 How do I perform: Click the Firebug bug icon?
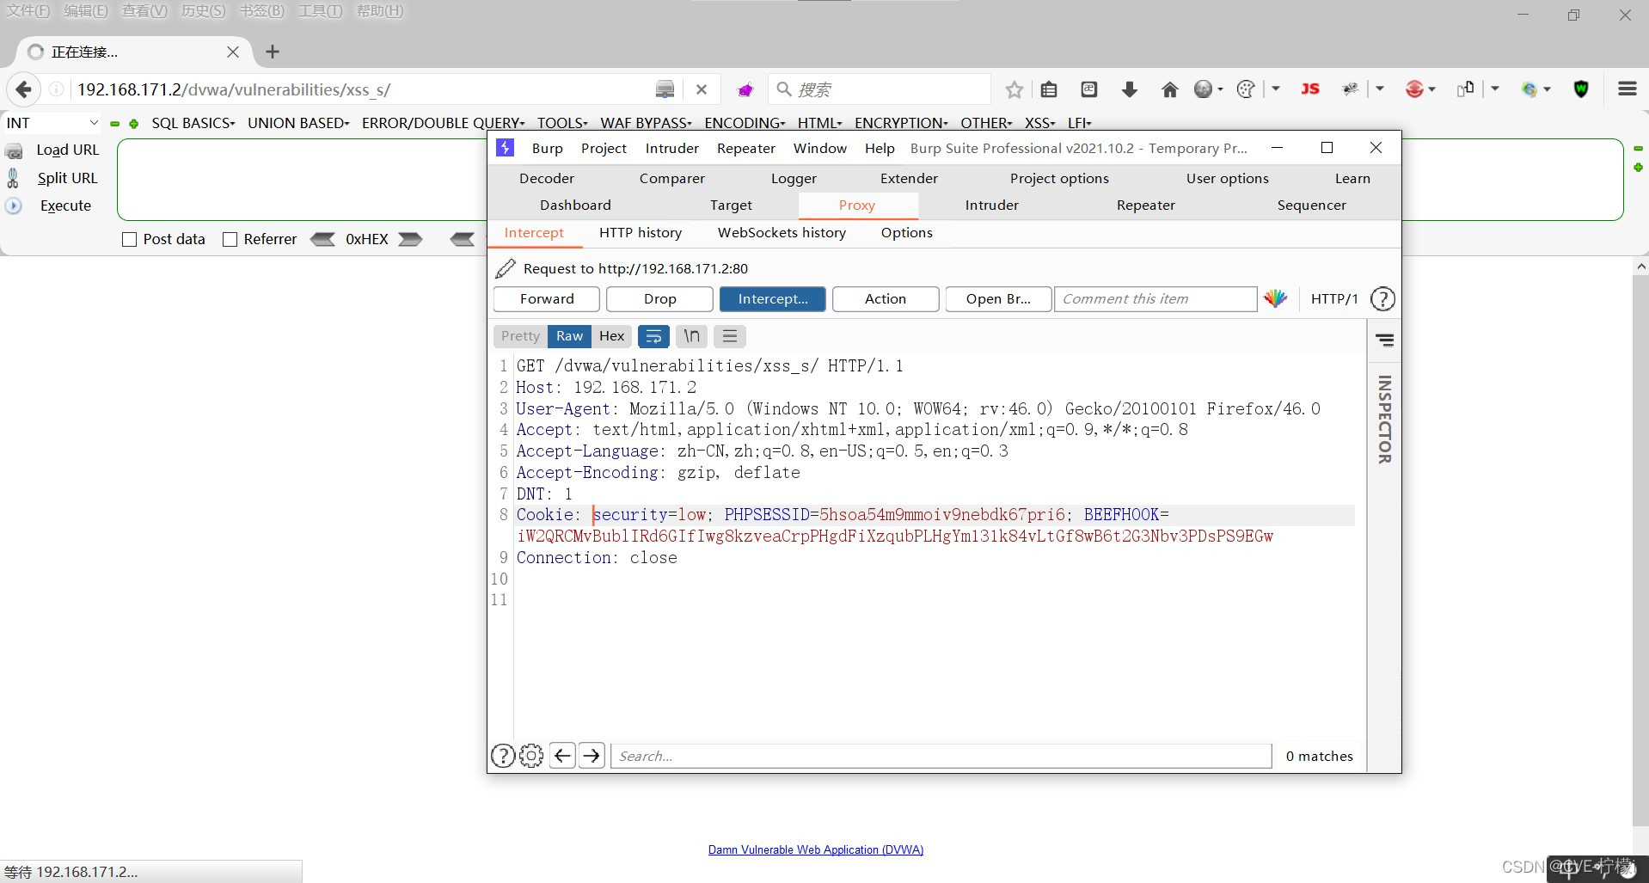point(1351,89)
